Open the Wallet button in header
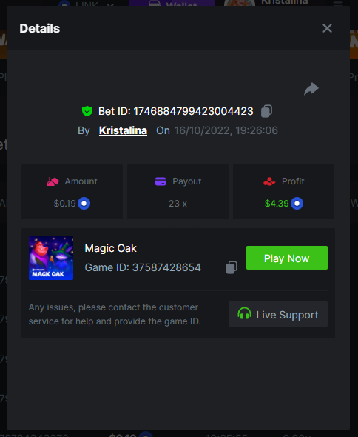Viewport: 358px width, 437px height. [x=172, y=3]
